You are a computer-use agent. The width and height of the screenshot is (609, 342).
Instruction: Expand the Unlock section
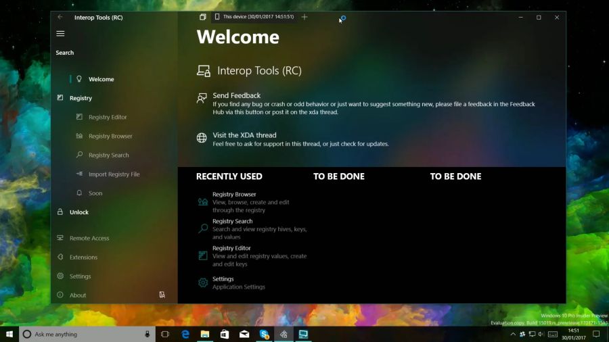click(x=79, y=212)
